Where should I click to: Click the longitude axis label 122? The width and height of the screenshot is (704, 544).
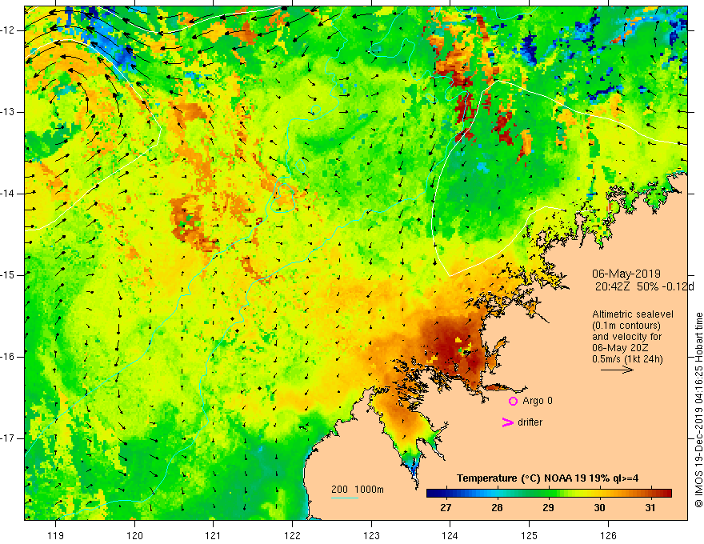[292, 535]
